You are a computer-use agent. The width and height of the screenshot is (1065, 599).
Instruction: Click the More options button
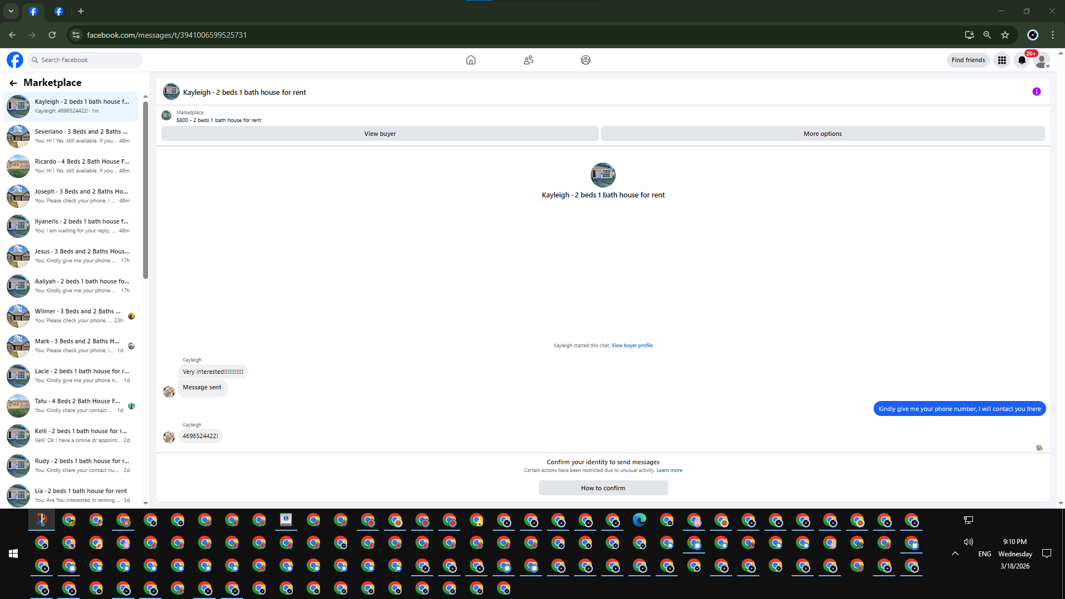coord(822,134)
